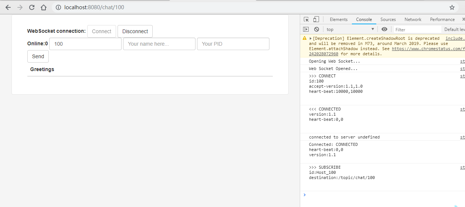Select the 'Greetings' table header
The image size is (465, 207).
[42, 69]
